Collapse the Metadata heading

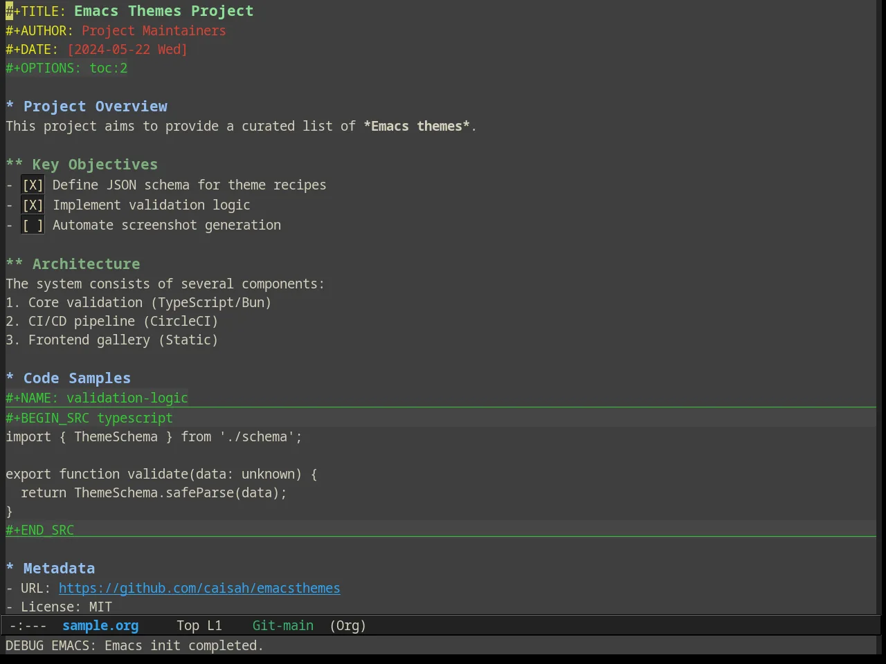[50, 569]
